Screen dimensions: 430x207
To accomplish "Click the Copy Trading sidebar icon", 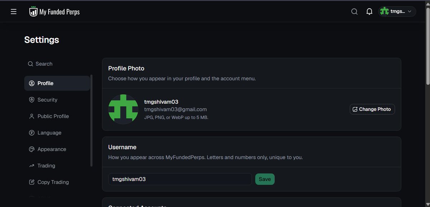I will (31, 182).
